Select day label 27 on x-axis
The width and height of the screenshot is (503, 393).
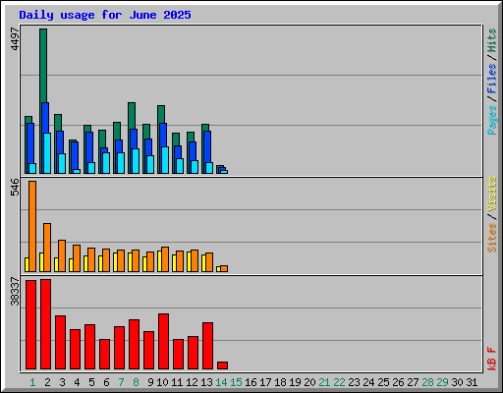[413, 382]
